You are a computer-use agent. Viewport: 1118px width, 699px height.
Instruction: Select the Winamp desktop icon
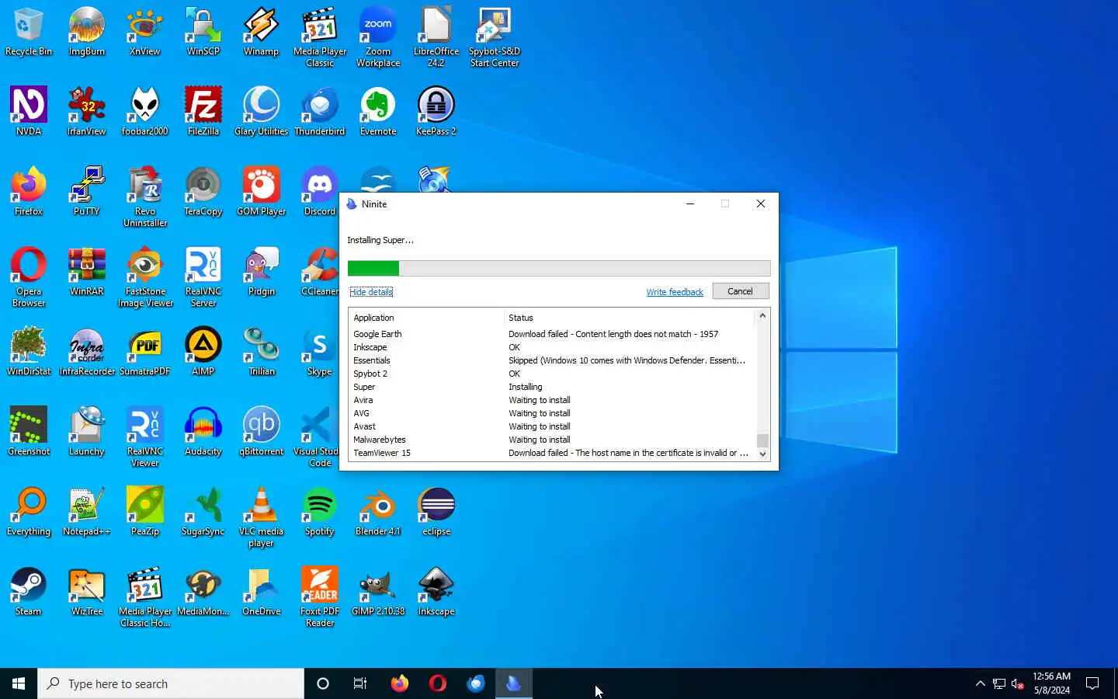pyautogui.click(x=261, y=32)
